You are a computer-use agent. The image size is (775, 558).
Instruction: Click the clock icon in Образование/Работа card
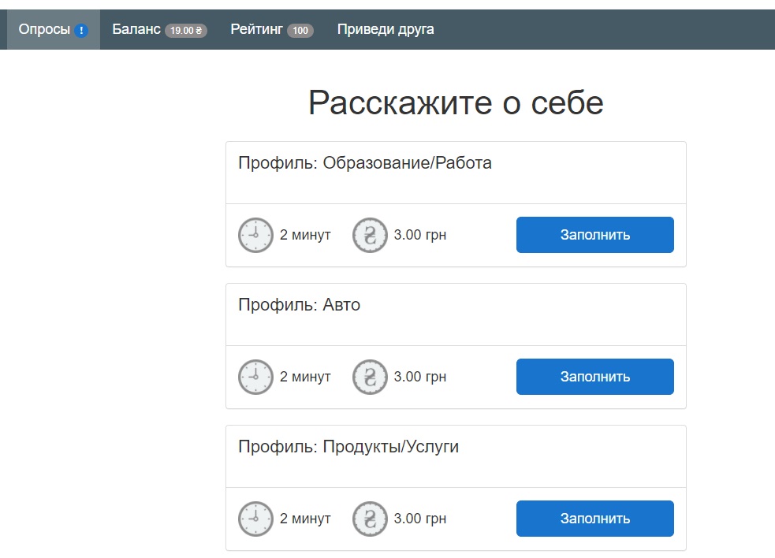pos(255,235)
